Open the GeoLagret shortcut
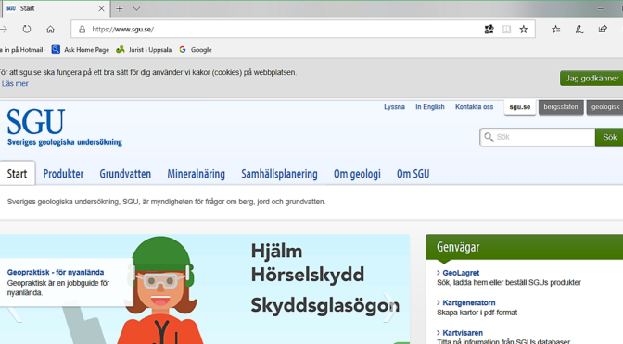This screenshot has width=623, height=344. tap(461, 273)
